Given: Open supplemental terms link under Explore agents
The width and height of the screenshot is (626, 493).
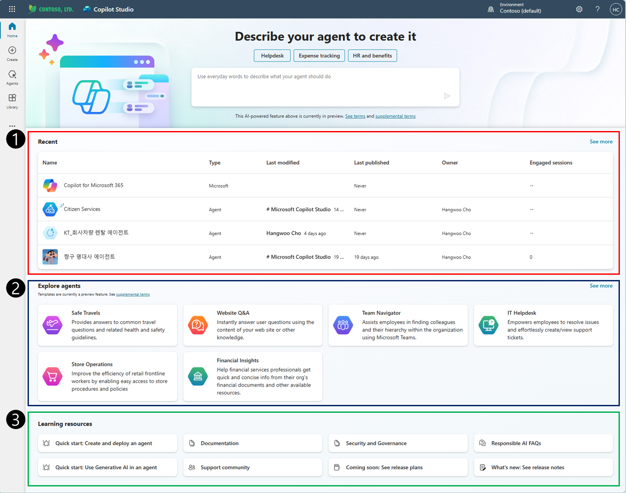Looking at the screenshot, I should click(x=133, y=294).
